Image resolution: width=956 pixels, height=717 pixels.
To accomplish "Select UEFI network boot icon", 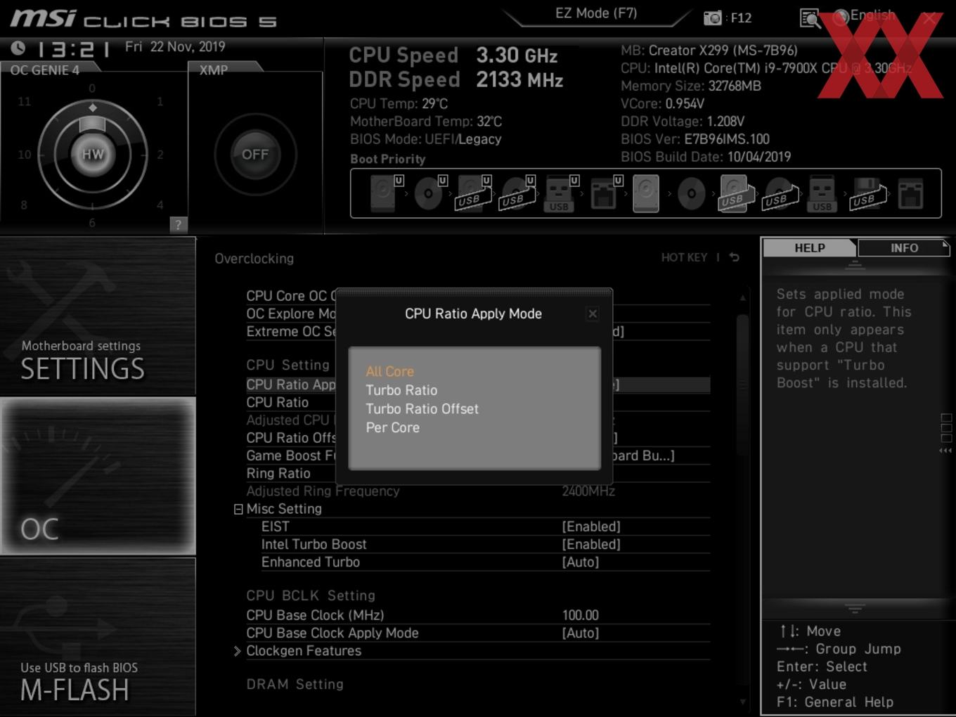I will [605, 193].
